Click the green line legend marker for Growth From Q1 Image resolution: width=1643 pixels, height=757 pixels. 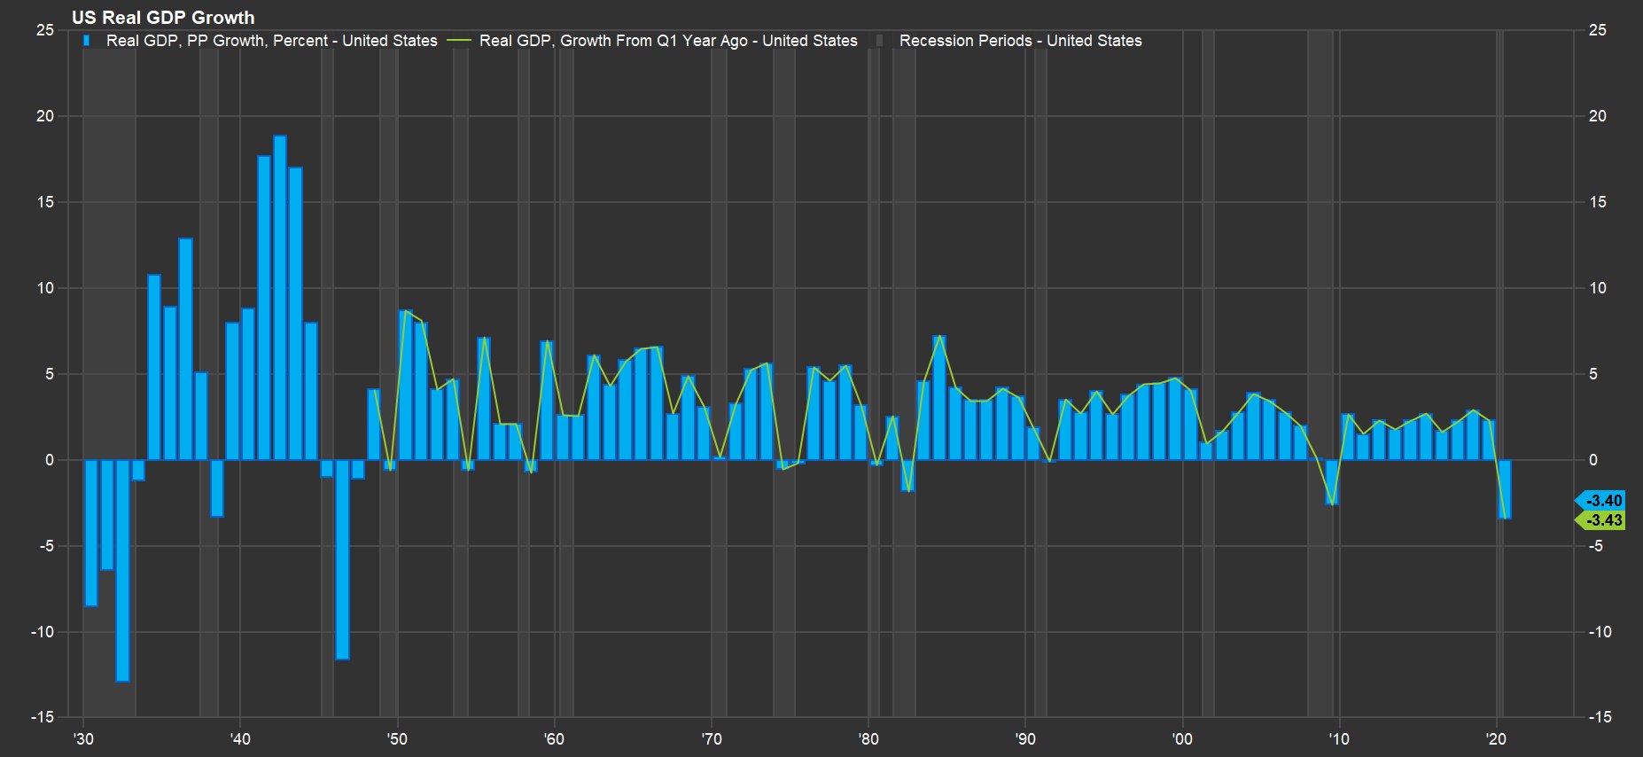[x=459, y=41]
